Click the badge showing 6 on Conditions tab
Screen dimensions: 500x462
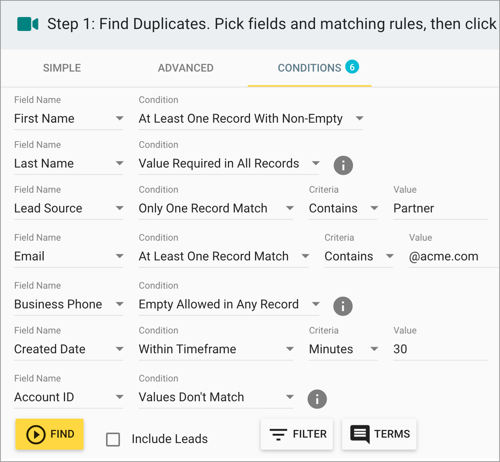pos(352,67)
